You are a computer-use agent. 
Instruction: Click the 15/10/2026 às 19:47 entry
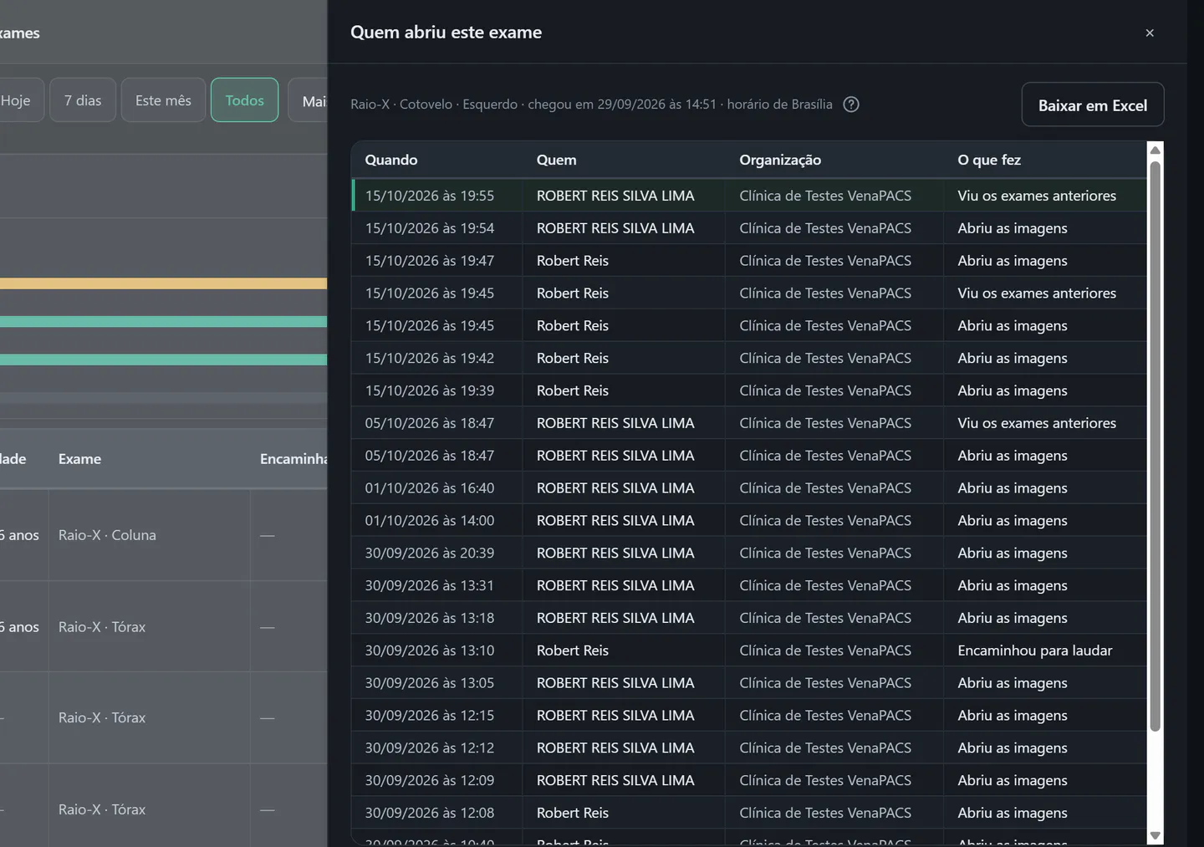[x=749, y=261]
